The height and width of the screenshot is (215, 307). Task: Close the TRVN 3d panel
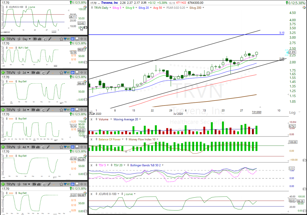pos(85,110)
